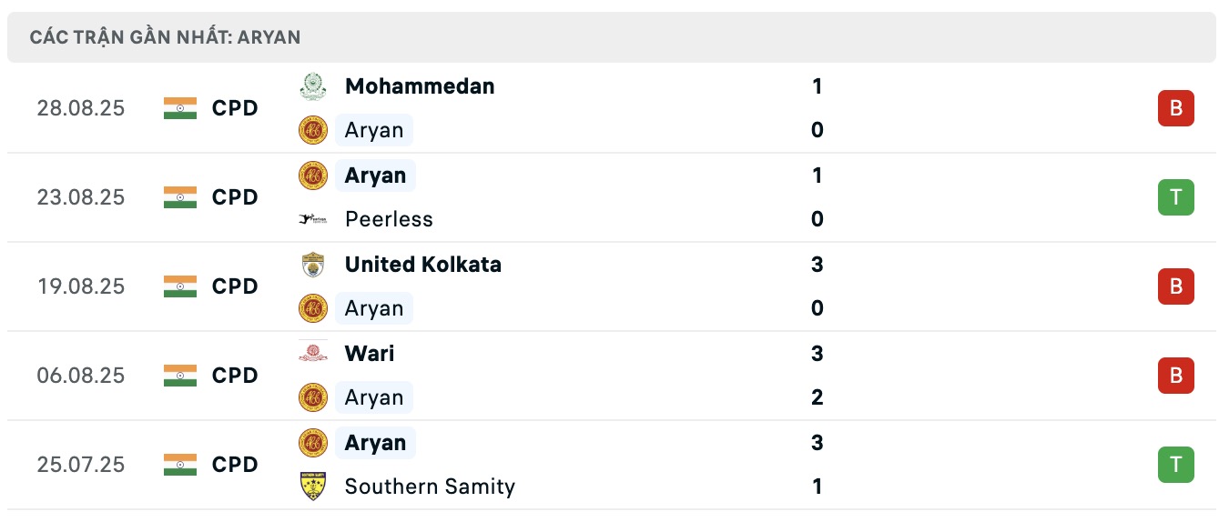
Task: Click green T badge for Southern Samity match
Action: (x=1175, y=465)
